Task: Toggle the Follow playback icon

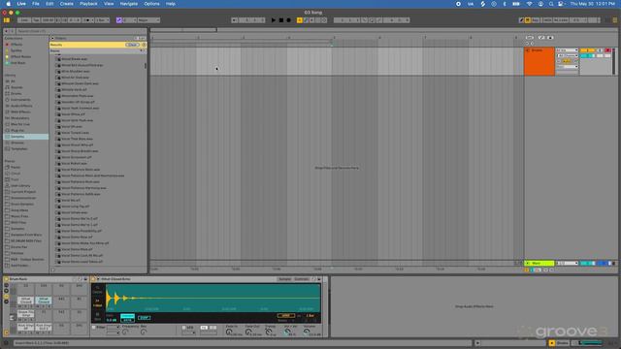Action: tap(235, 20)
